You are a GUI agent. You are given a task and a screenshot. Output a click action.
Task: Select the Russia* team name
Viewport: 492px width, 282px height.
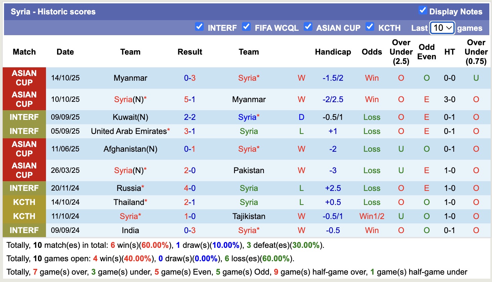pos(130,188)
